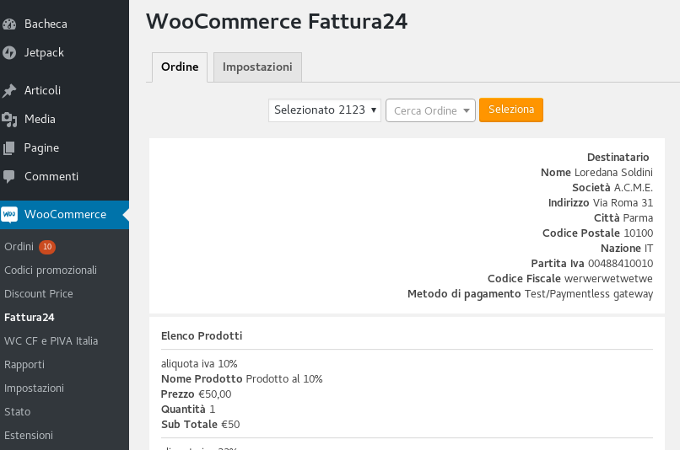This screenshot has height=450, width=680.
Task: Select WooCommerce menu item
Action: [x=65, y=214]
